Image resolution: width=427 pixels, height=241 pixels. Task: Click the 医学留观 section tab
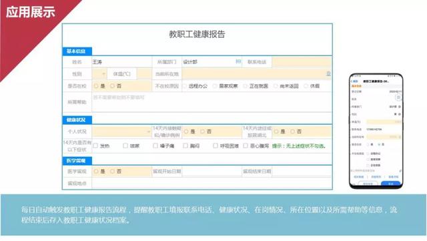(77, 161)
